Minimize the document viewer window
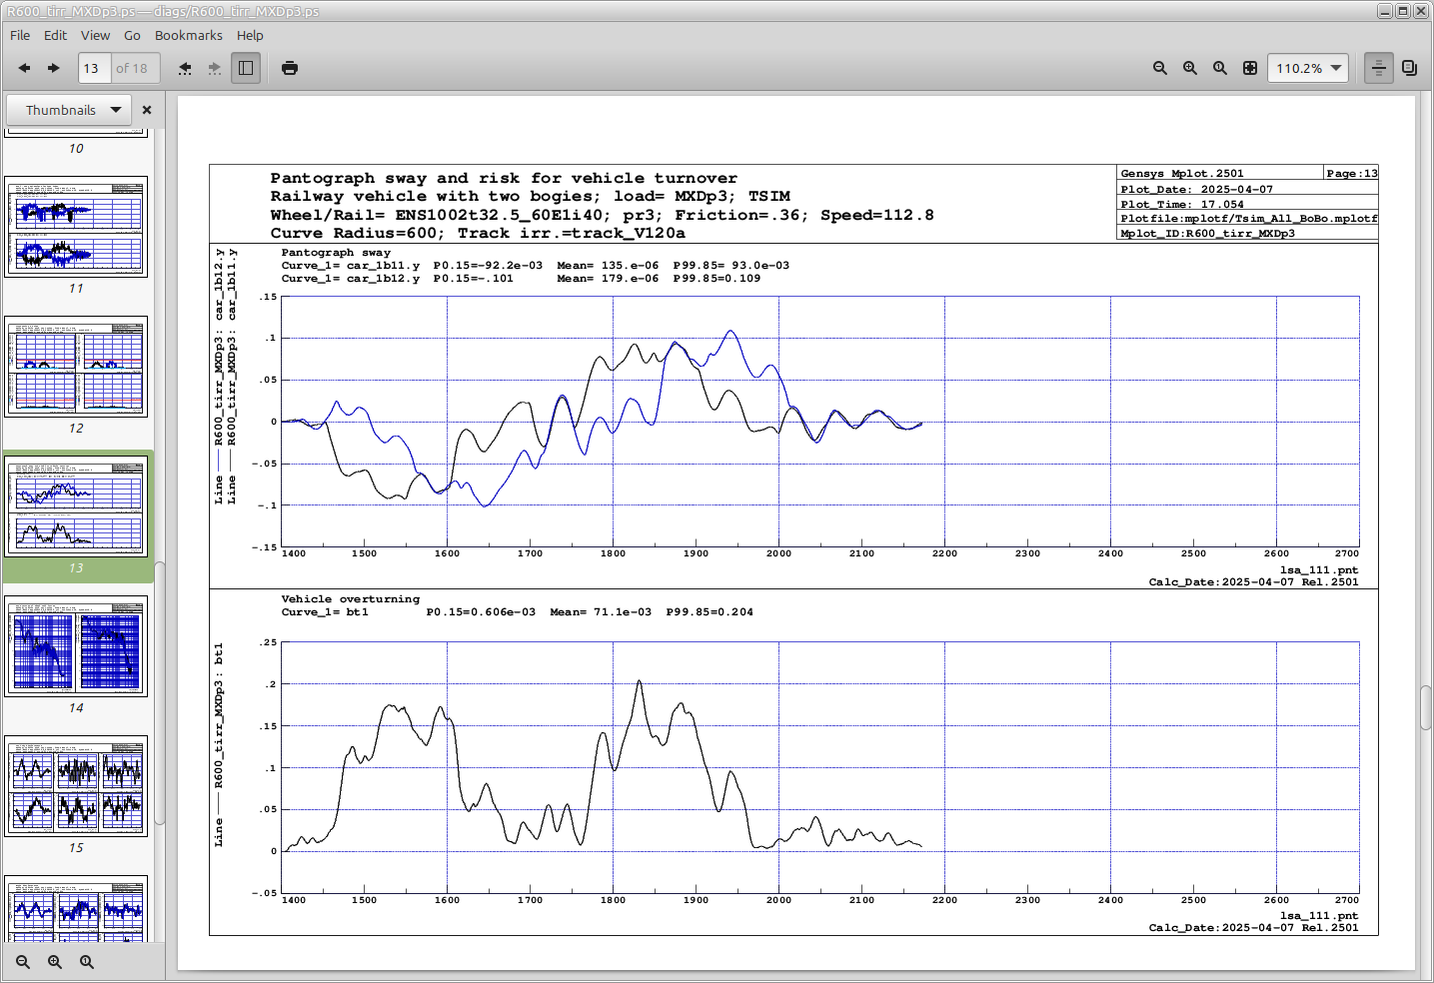This screenshot has height=983, width=1434. click(x=1385, y=11)
